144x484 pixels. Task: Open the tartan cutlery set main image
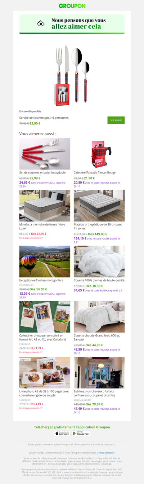click(x=72, y=76)
